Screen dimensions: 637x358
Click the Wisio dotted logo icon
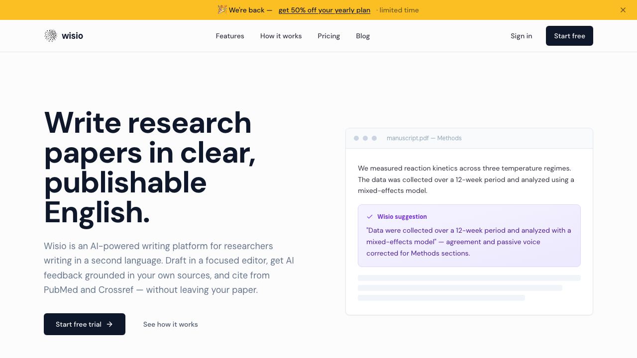point(51,36)
